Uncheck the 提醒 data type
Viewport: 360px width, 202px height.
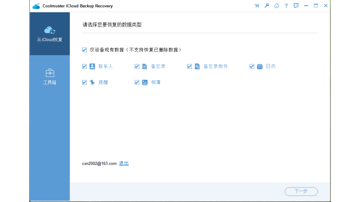(84, 82)
